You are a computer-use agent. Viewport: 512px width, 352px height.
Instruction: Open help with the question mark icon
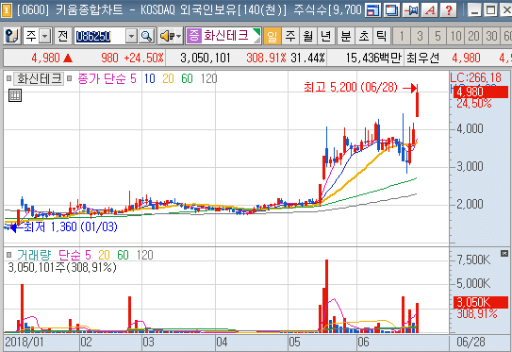click(x=448, y=10)
